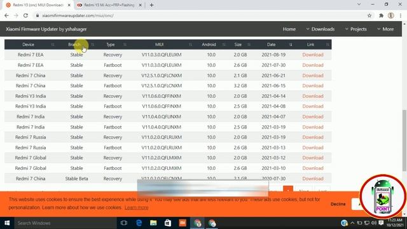
Task: Sort table by MIUI column
Action: (x=161, y=45)
